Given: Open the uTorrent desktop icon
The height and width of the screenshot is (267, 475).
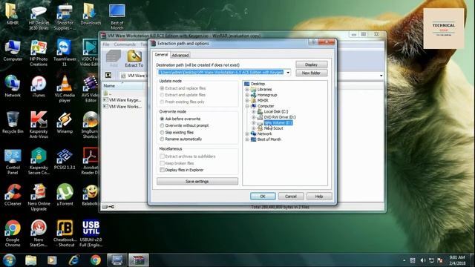Looking at the screenshot, I should (65, 195).
